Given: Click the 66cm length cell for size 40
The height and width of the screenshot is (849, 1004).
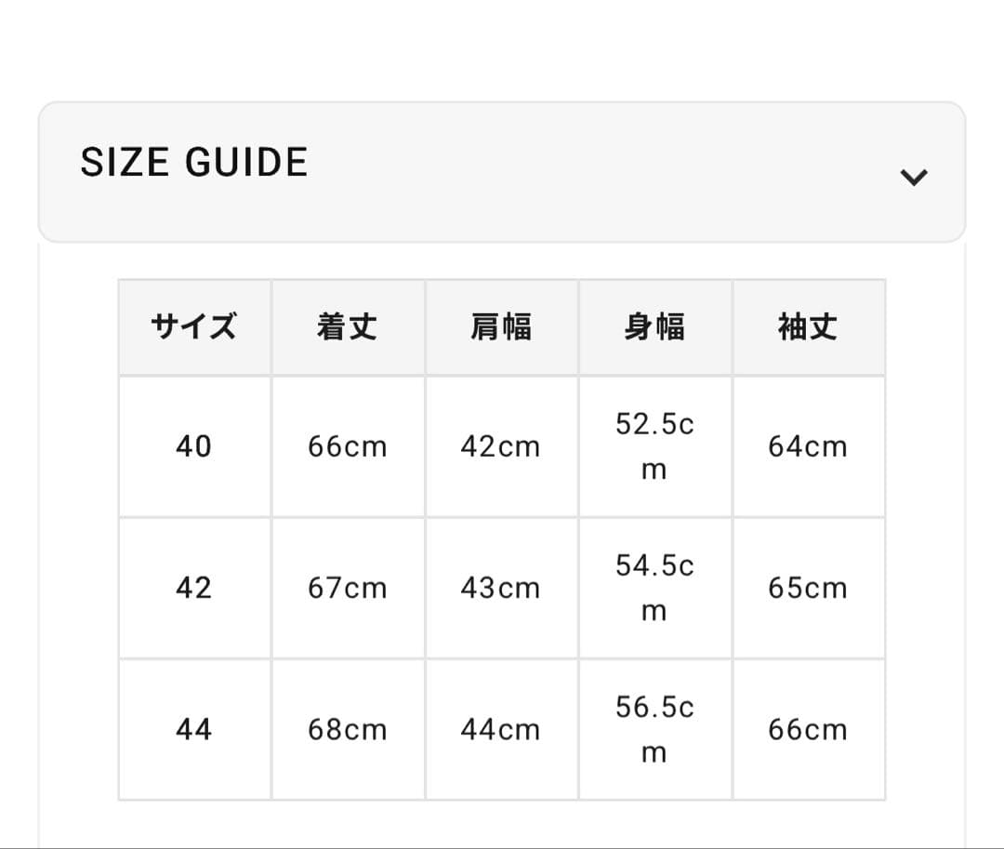Looking at the screenshot, I should click(x=348, y=447).
